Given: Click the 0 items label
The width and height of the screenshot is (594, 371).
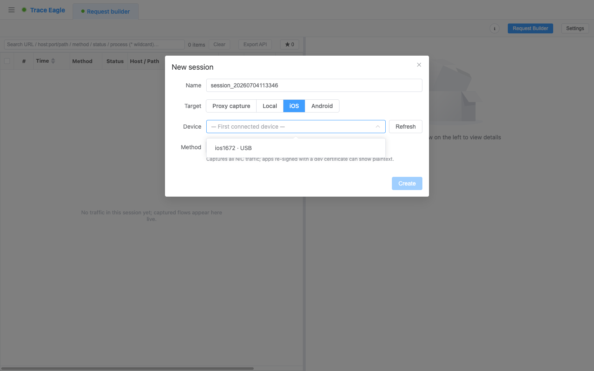Looking at the screenshot, I should (196, 45).
